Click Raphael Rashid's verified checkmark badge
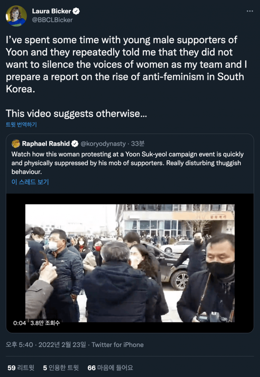 (75, 144)
